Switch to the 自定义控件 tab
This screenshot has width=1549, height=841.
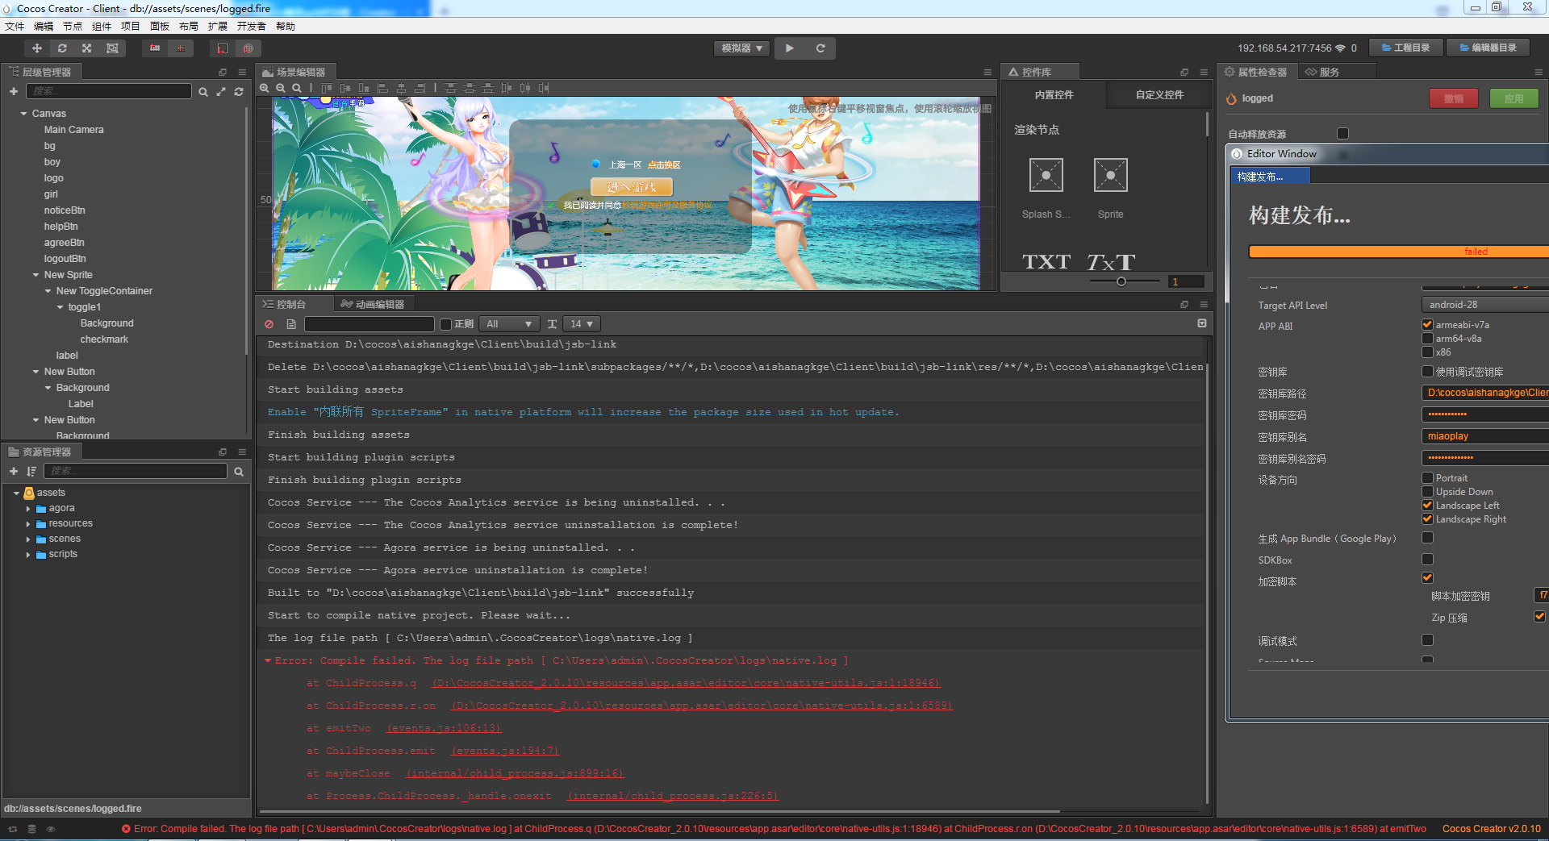(1160, 95)
